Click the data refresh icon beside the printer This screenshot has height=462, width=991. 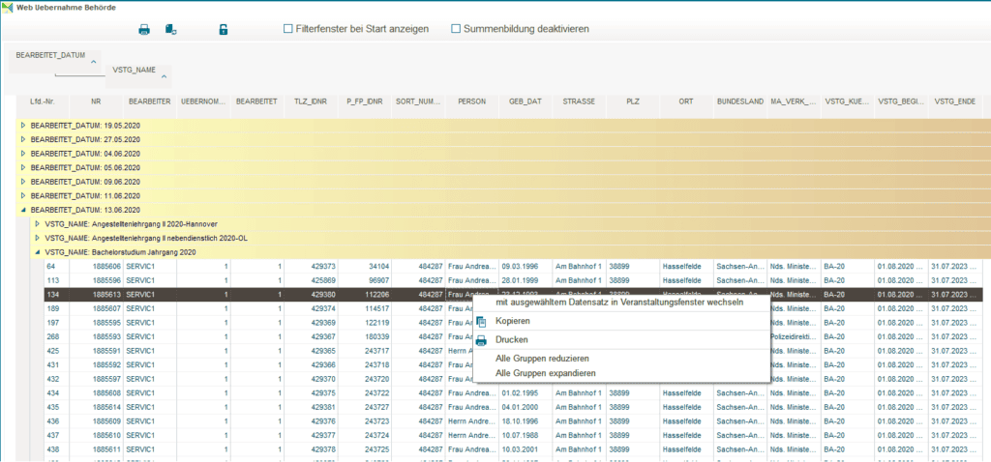pyautogui.click(x=170, y=29)
